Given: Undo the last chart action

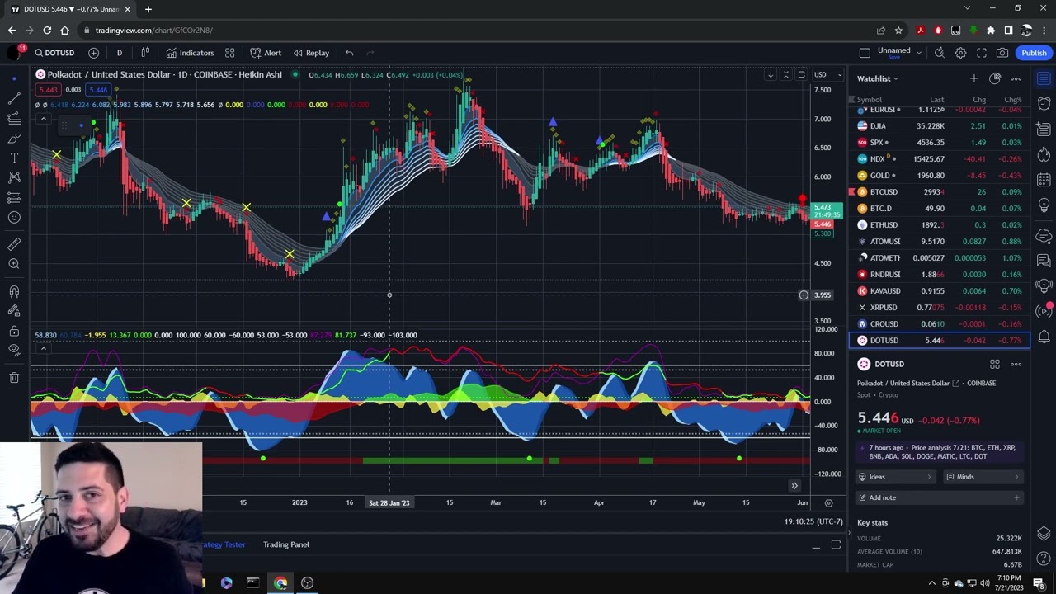Looking at the screenshot, I should coord(350,53).
